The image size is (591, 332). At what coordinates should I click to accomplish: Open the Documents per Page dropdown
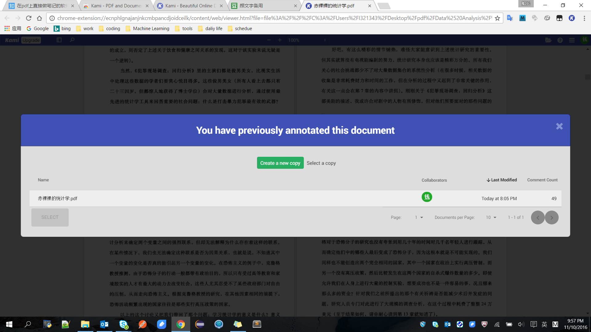491,217
